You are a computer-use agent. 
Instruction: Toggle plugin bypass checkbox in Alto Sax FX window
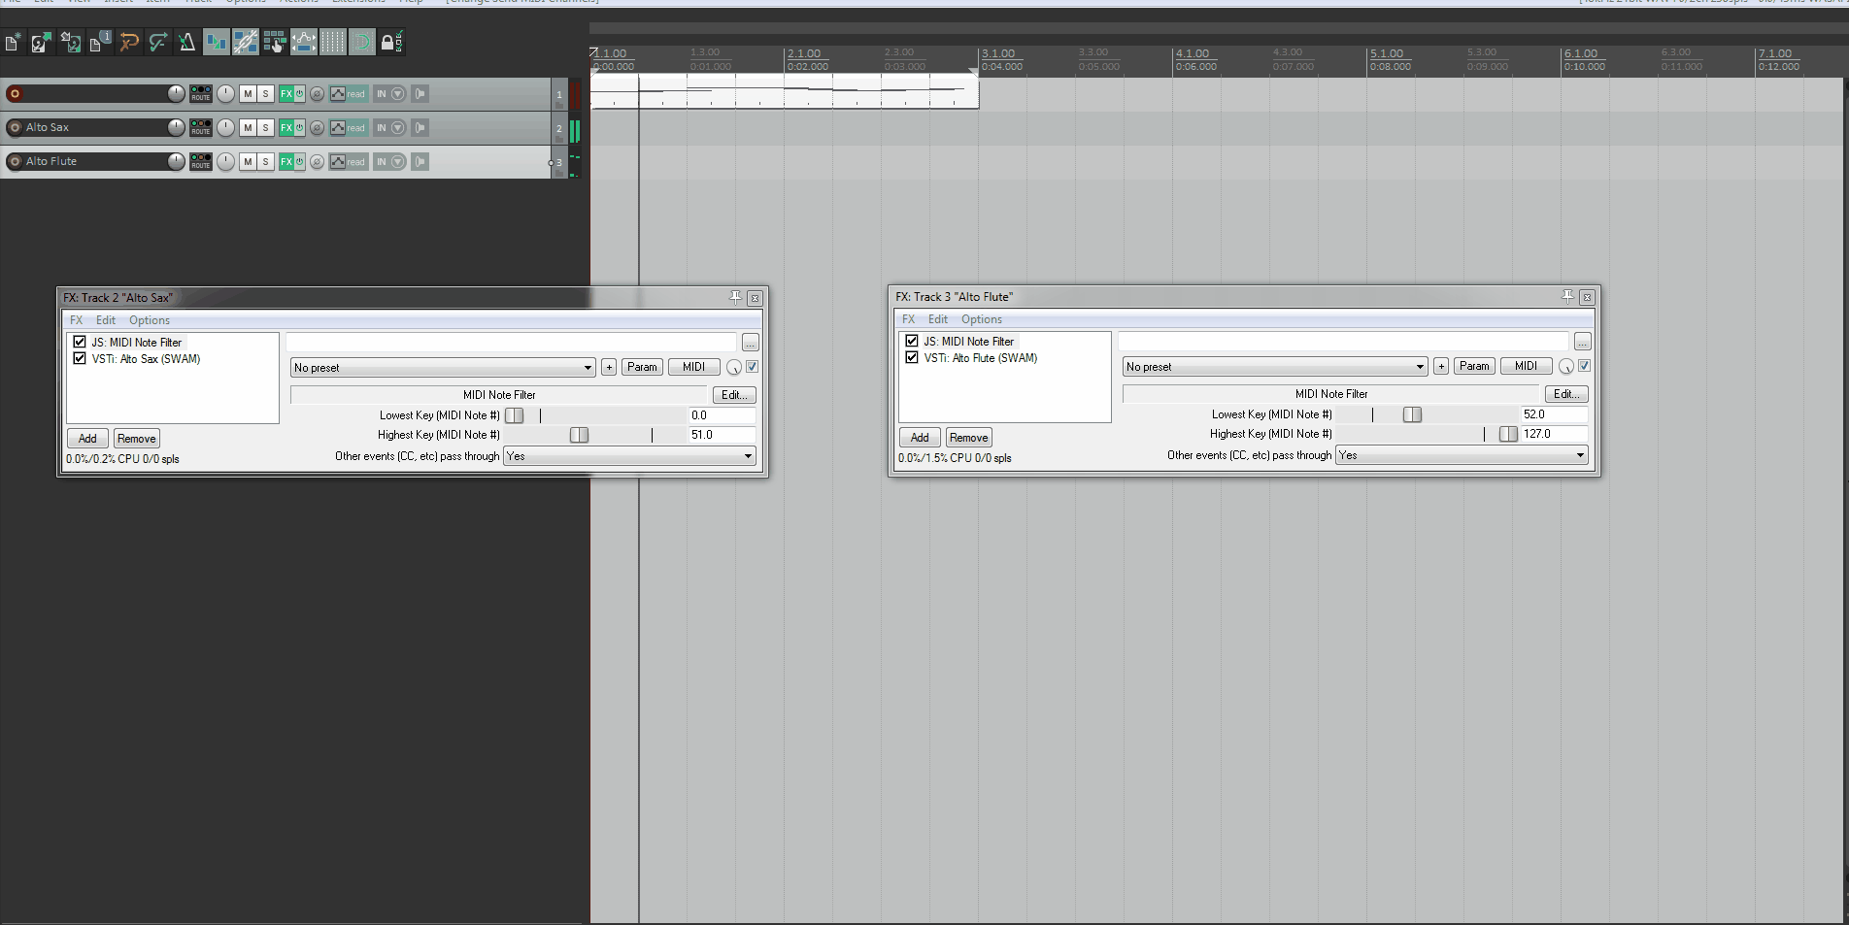(x=753, y=367)
